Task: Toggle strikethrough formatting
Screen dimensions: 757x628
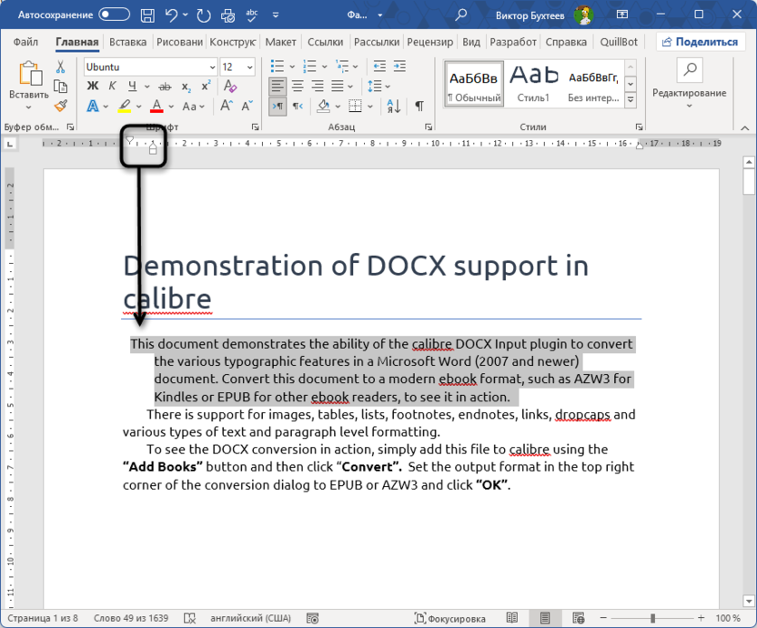Action: click(x=166, y=85)
